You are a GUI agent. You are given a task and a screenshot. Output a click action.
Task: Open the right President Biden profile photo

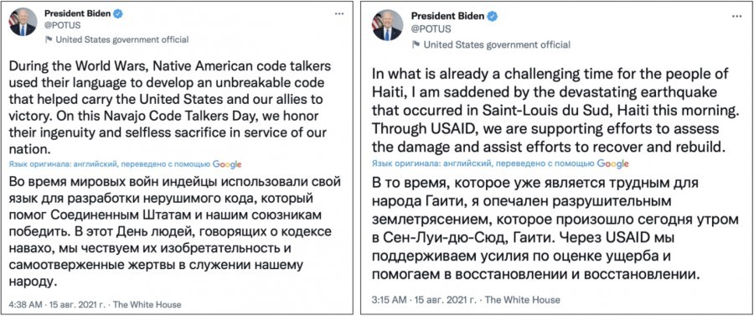(x=386, y=25)
